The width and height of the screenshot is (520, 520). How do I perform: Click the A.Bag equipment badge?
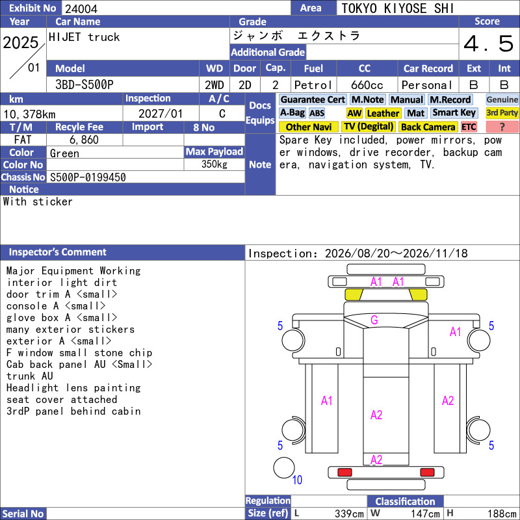292,113
